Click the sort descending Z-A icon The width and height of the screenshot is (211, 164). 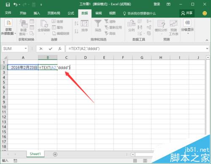pos(76,31)
